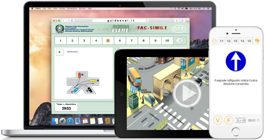Answer V (true) on the phone
Viewport: 265px width, 140px height.
pos(218,120)
